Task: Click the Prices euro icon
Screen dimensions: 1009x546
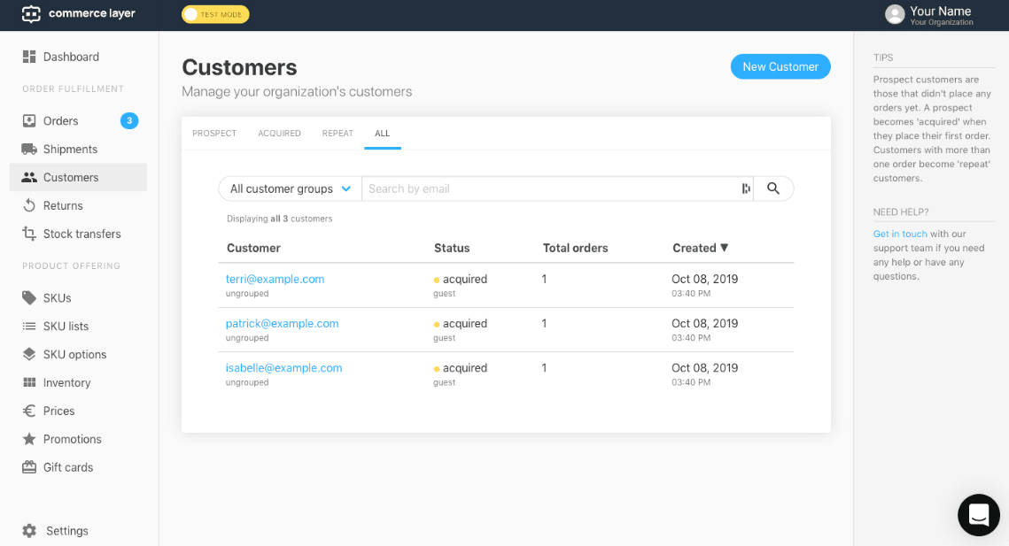Action: coord(29,411)
